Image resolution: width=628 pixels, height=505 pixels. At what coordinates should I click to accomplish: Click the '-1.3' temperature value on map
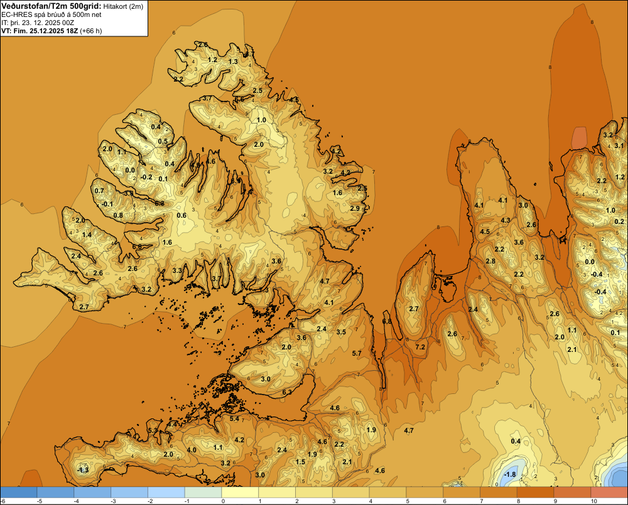83,470
